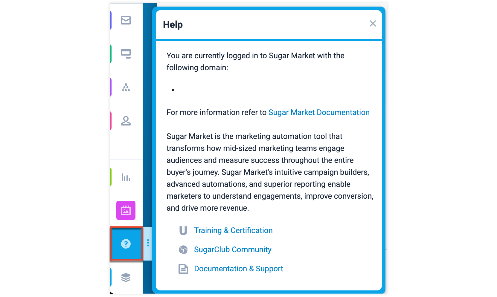
Task: Open the contacts person icon
Action: [126, 121]
